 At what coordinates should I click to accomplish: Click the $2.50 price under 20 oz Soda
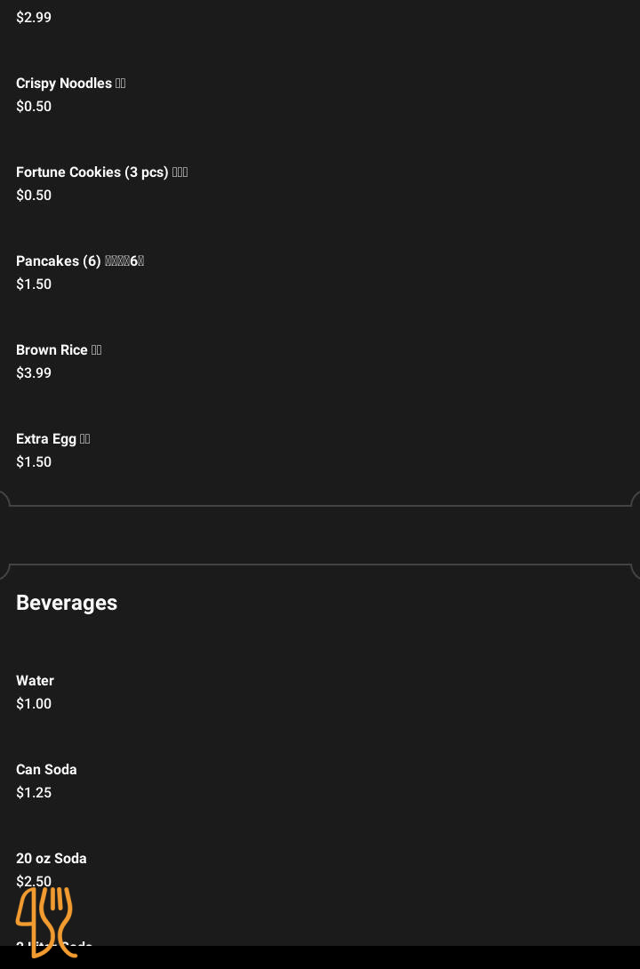[34, 881]
